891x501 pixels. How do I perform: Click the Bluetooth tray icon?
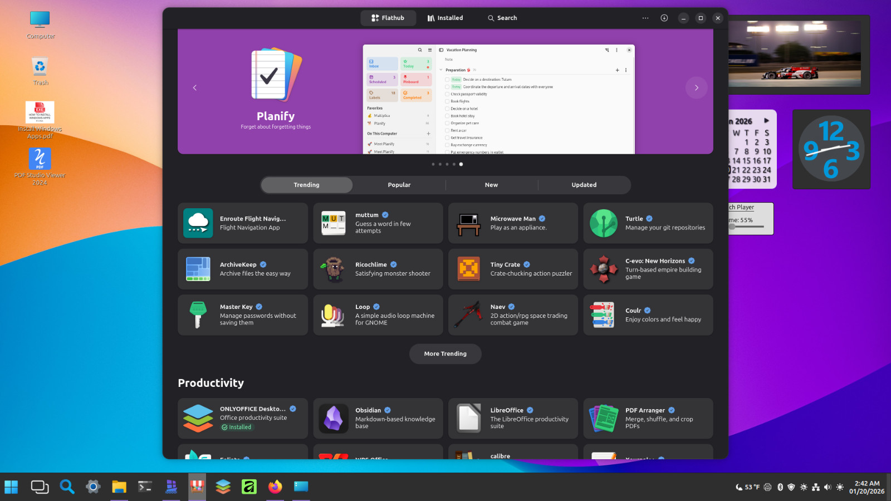(780, 487)
